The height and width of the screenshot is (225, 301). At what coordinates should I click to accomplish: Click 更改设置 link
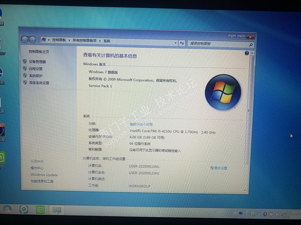pos(220,168)
